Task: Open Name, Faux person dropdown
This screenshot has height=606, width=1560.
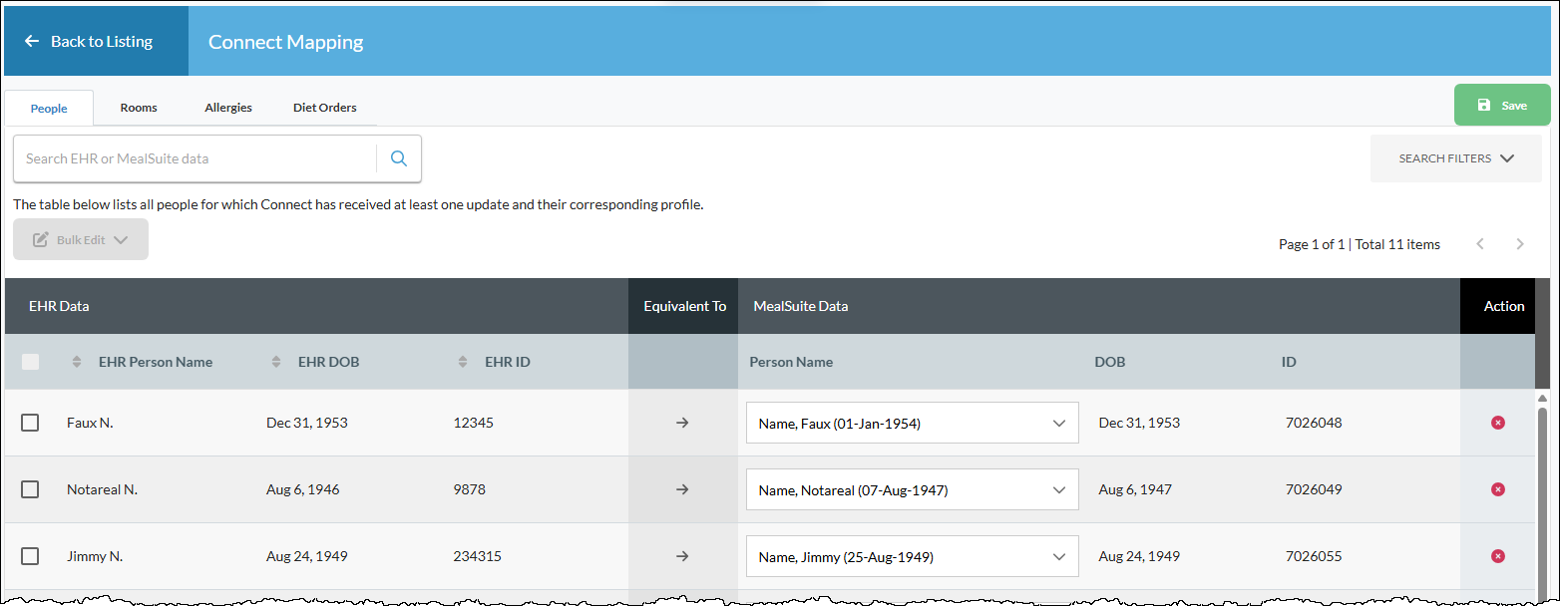Action: (x=913, y=423)
